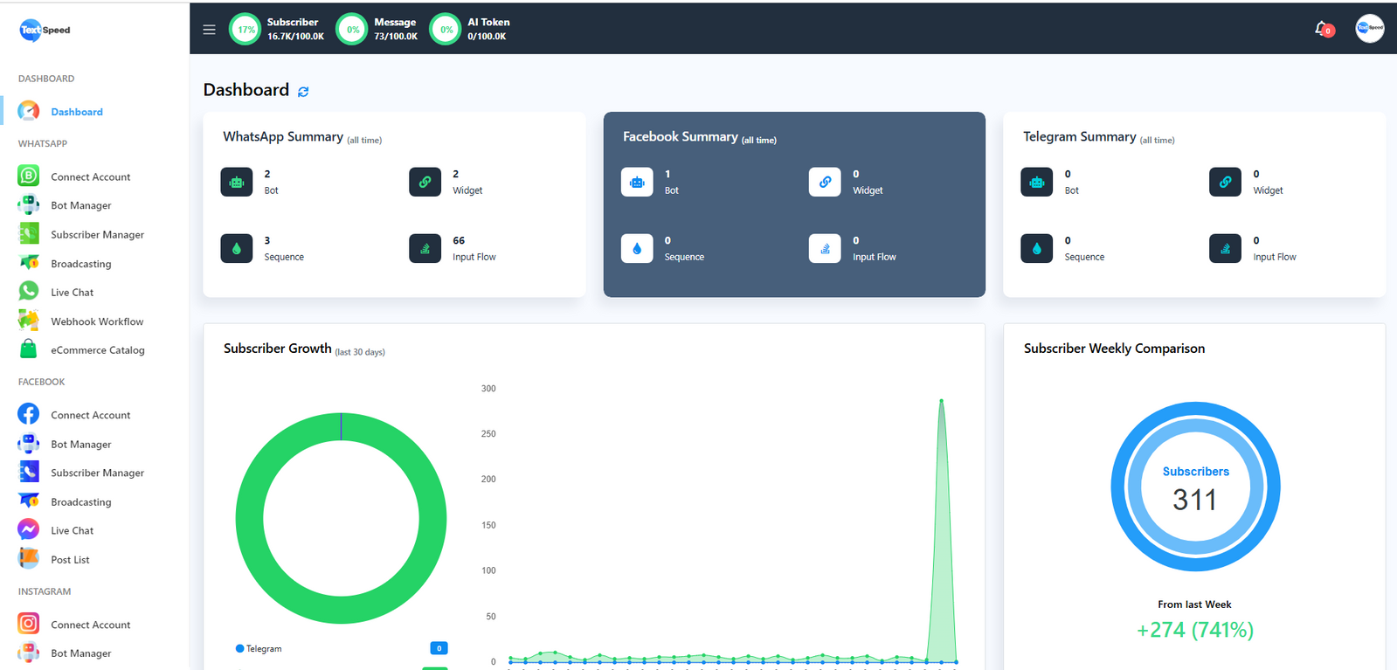Click the Telegram Sequence droplet icon
1397x670 pixels.
pyautogui.click(x=1036, y=249)
